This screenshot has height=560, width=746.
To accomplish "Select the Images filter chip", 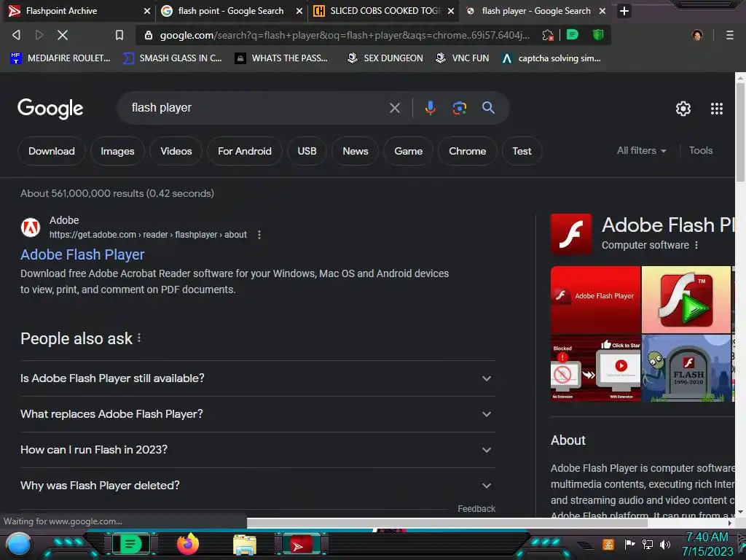I will pos(117,151).
